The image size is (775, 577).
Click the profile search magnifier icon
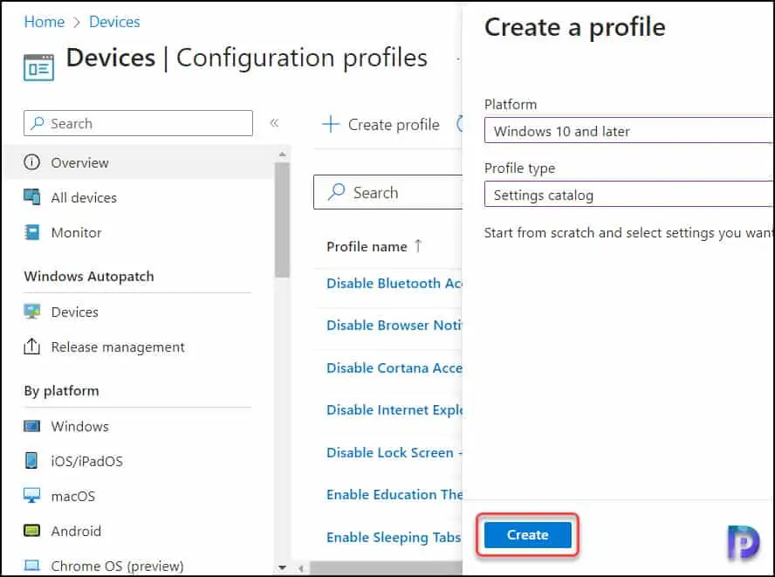tap(336, 192)
